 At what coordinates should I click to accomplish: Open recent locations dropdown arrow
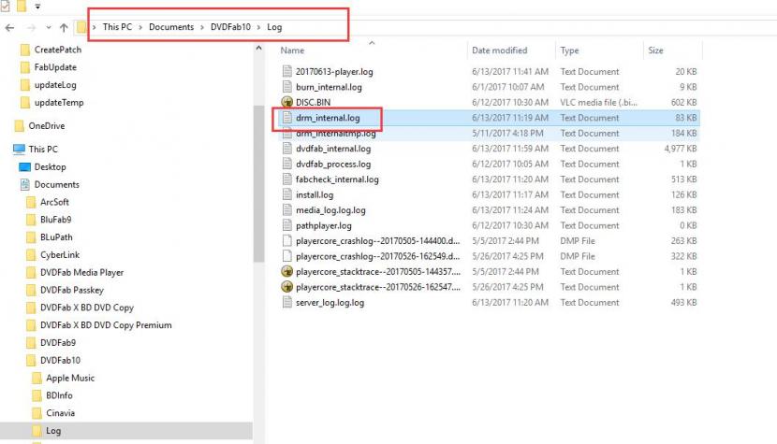pyautogui.click(x=48, y=28)
